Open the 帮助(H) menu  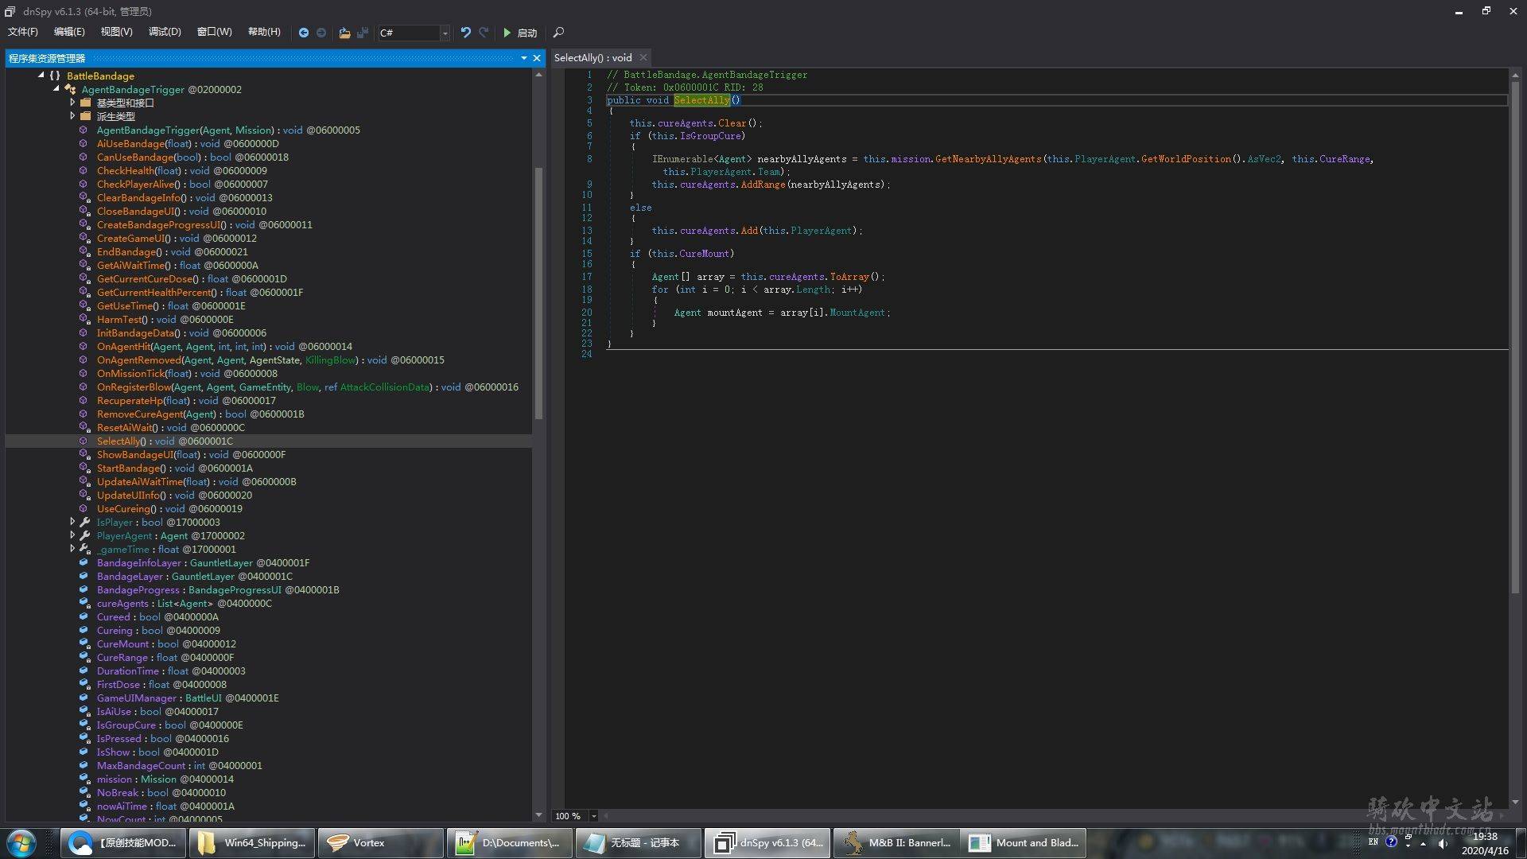coord(264,32)
